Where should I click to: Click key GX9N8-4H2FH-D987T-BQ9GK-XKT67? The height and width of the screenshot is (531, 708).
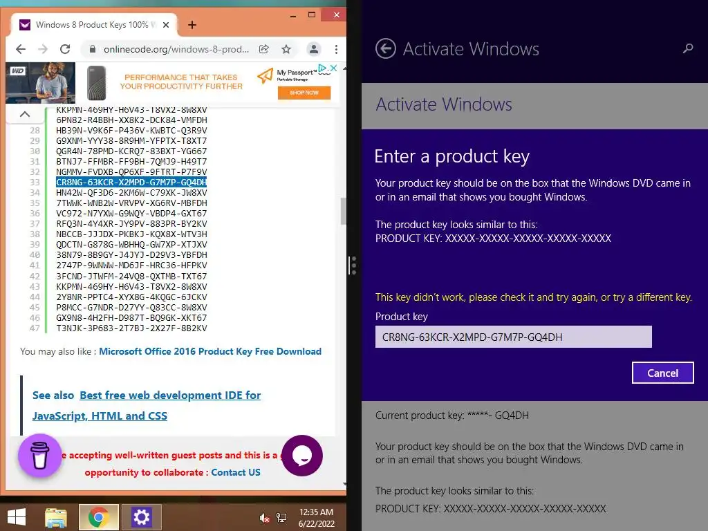pyautogui.click(x=131, y=318)
